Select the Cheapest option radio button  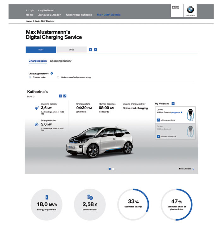(x=30, y=77)
